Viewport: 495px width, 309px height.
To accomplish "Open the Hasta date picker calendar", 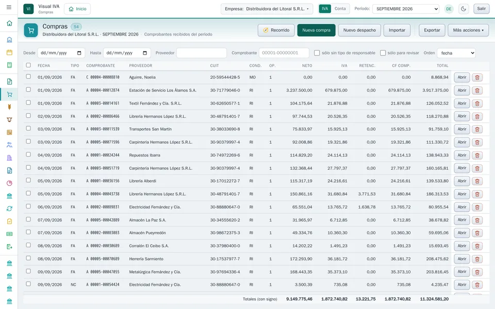I will (145, 53).
